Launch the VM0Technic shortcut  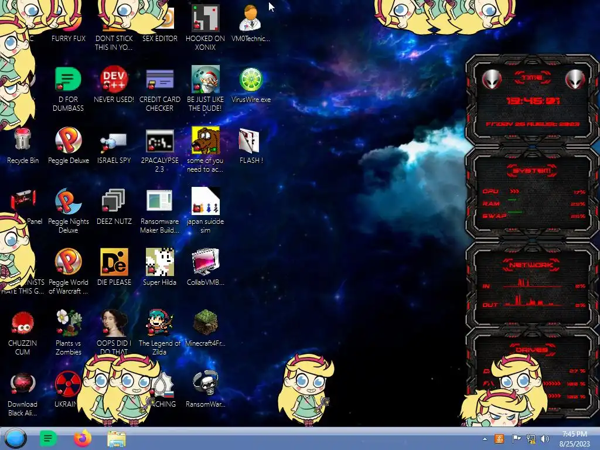coord(251,18)
